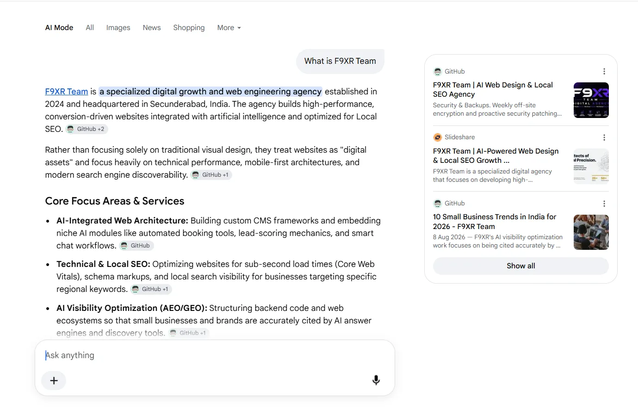Click GitHub avatar icon above 10 Small Business Trends

tap(438, 204)
